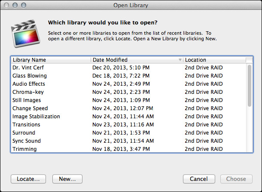Sort list by Date Modified header
This screenshot has width=262, height=192.
pos(137,60)
